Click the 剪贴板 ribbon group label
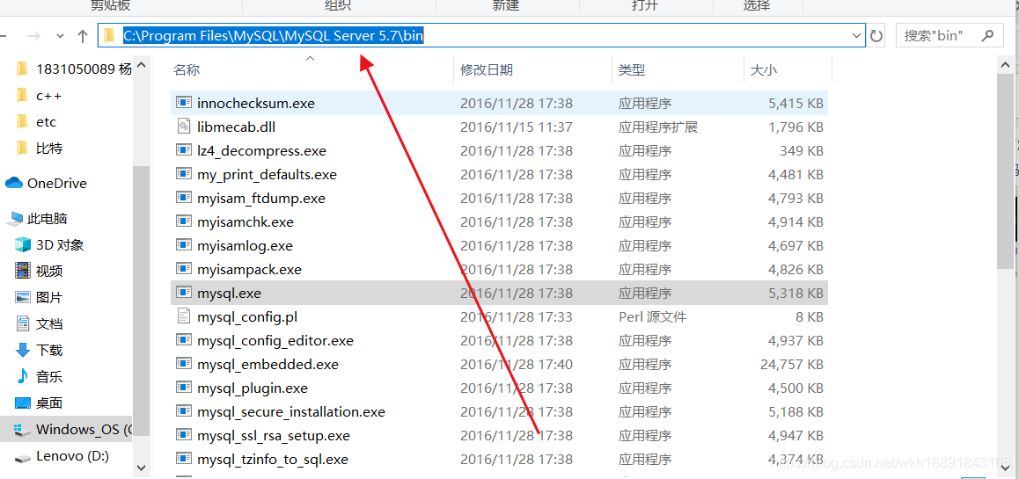This screenshot has height=479, width=1019. point(111,6)
